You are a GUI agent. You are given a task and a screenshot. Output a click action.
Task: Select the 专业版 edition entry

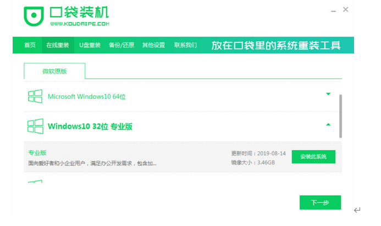click(38, 152)
